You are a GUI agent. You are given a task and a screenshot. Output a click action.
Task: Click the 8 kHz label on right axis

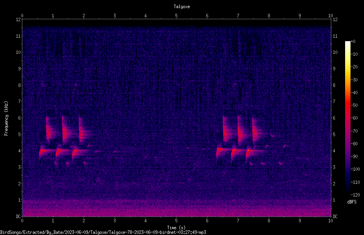[334, 85]
